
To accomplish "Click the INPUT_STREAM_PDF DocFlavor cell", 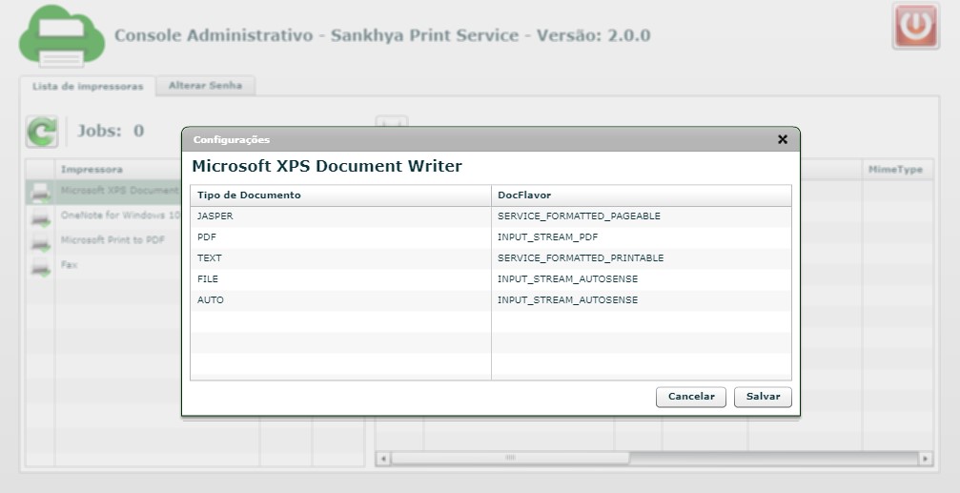I will point(641,237).
